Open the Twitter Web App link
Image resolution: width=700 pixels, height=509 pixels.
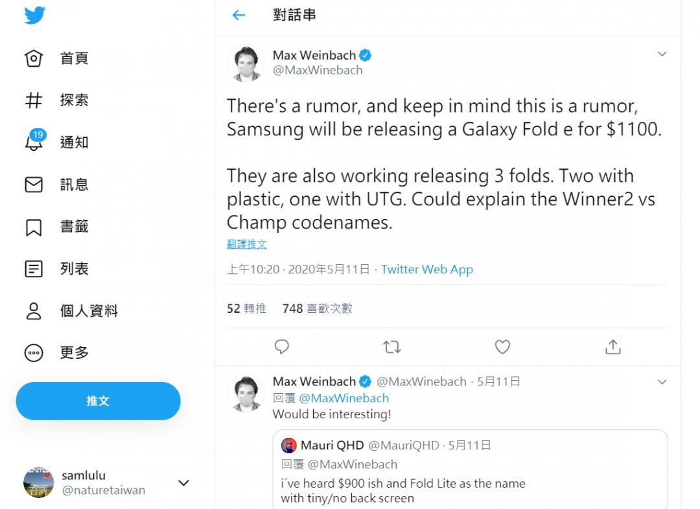click(x=426, y=269)
